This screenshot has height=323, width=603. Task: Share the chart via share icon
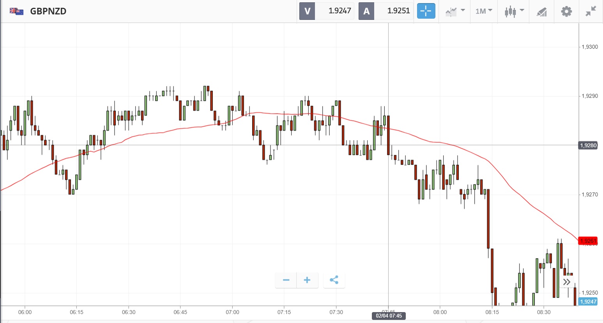[334, 280]
